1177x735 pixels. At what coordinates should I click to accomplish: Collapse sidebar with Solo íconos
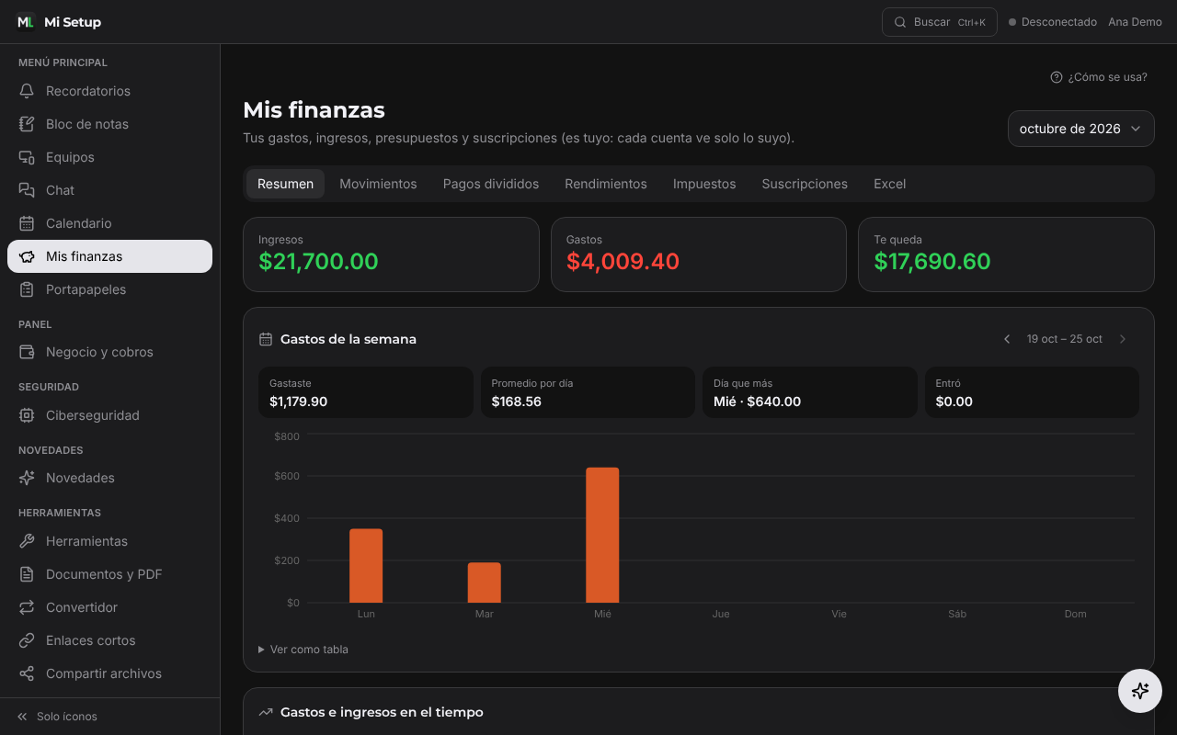coord(57,717)
